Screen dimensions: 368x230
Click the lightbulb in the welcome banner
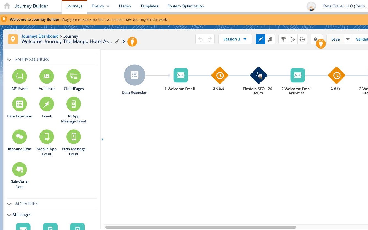click(x=4, y=19)
